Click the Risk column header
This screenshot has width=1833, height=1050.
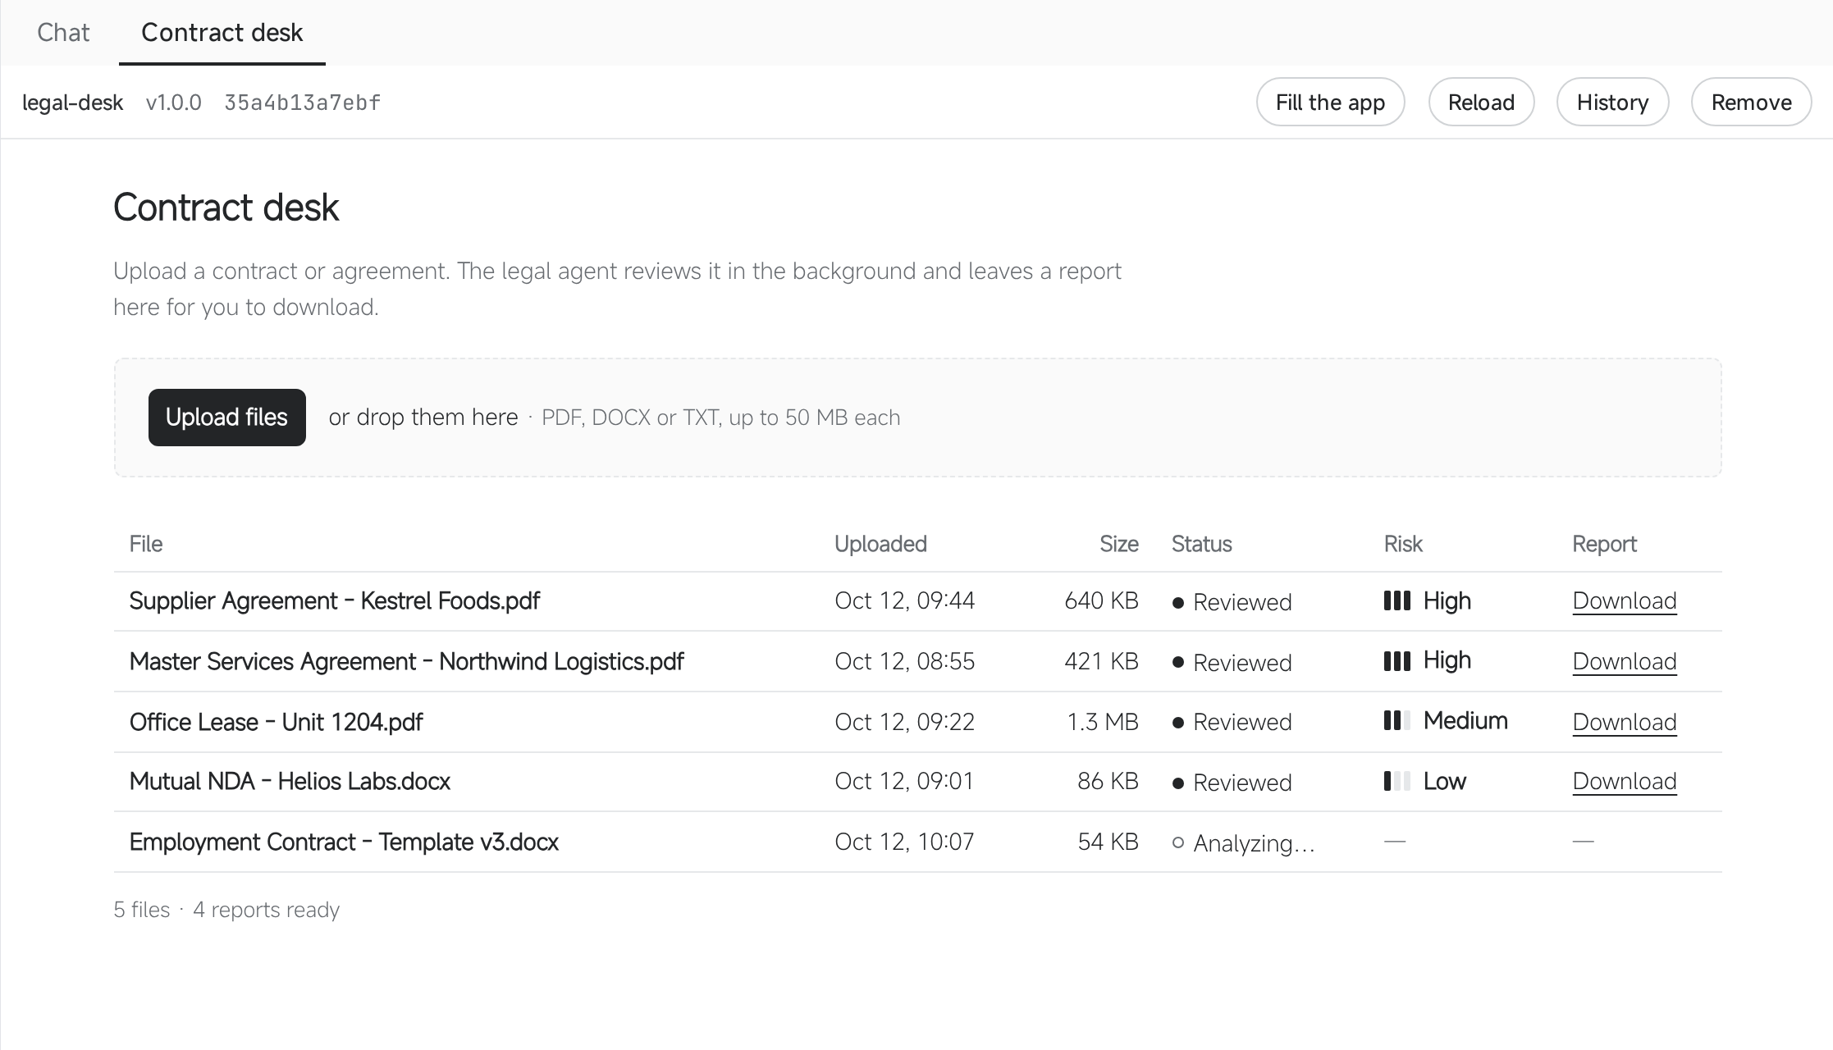point(1403,544)
